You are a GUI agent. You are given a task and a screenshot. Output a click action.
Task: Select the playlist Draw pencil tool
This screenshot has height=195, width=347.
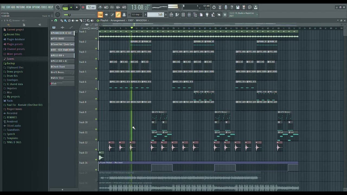point(62,21)
